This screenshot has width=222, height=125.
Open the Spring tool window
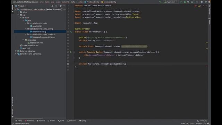click(83, 121)
